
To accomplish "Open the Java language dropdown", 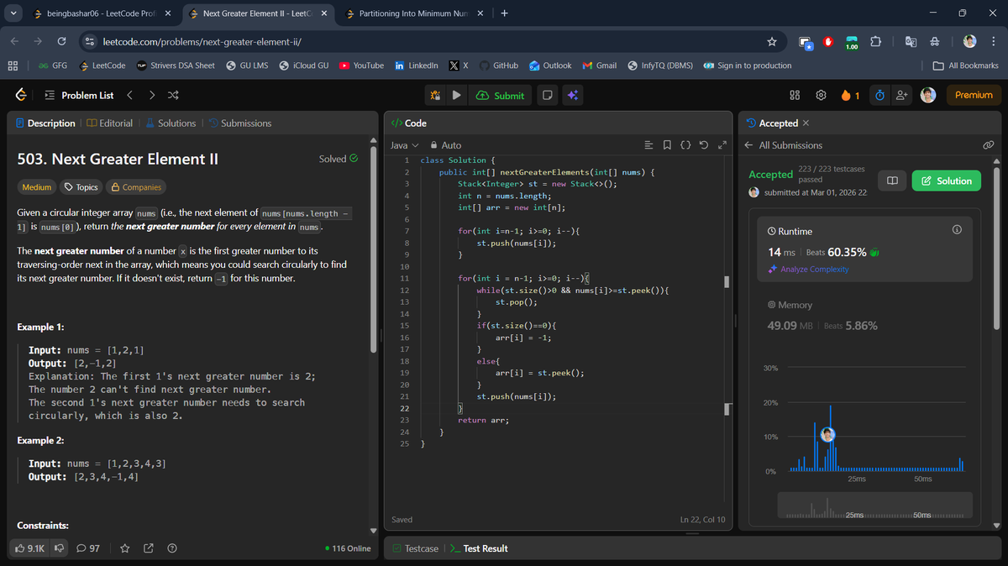I will [x=405, y=145].
